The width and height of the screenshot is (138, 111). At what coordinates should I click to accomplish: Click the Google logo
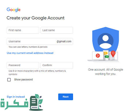(x=14, y=10)
